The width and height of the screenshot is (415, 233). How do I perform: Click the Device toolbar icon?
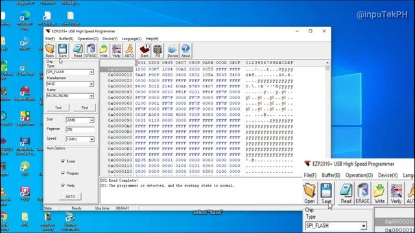click(x=172, y=50)
